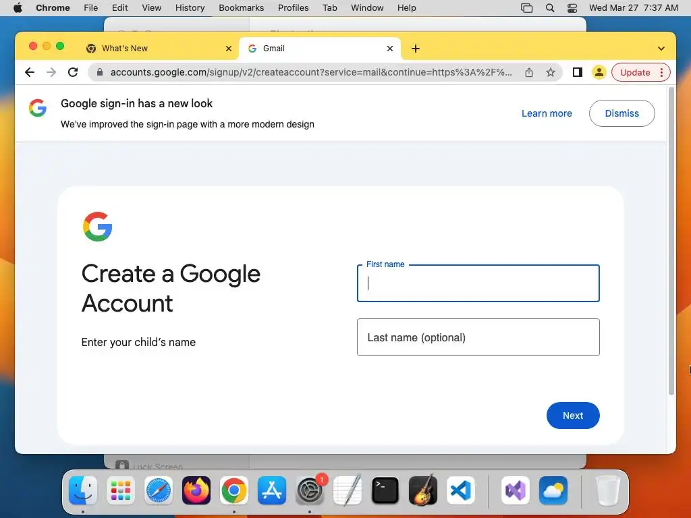The image size is (691, 518).
Task: Open the Learn more link
Action: click(x=547, y=113)
